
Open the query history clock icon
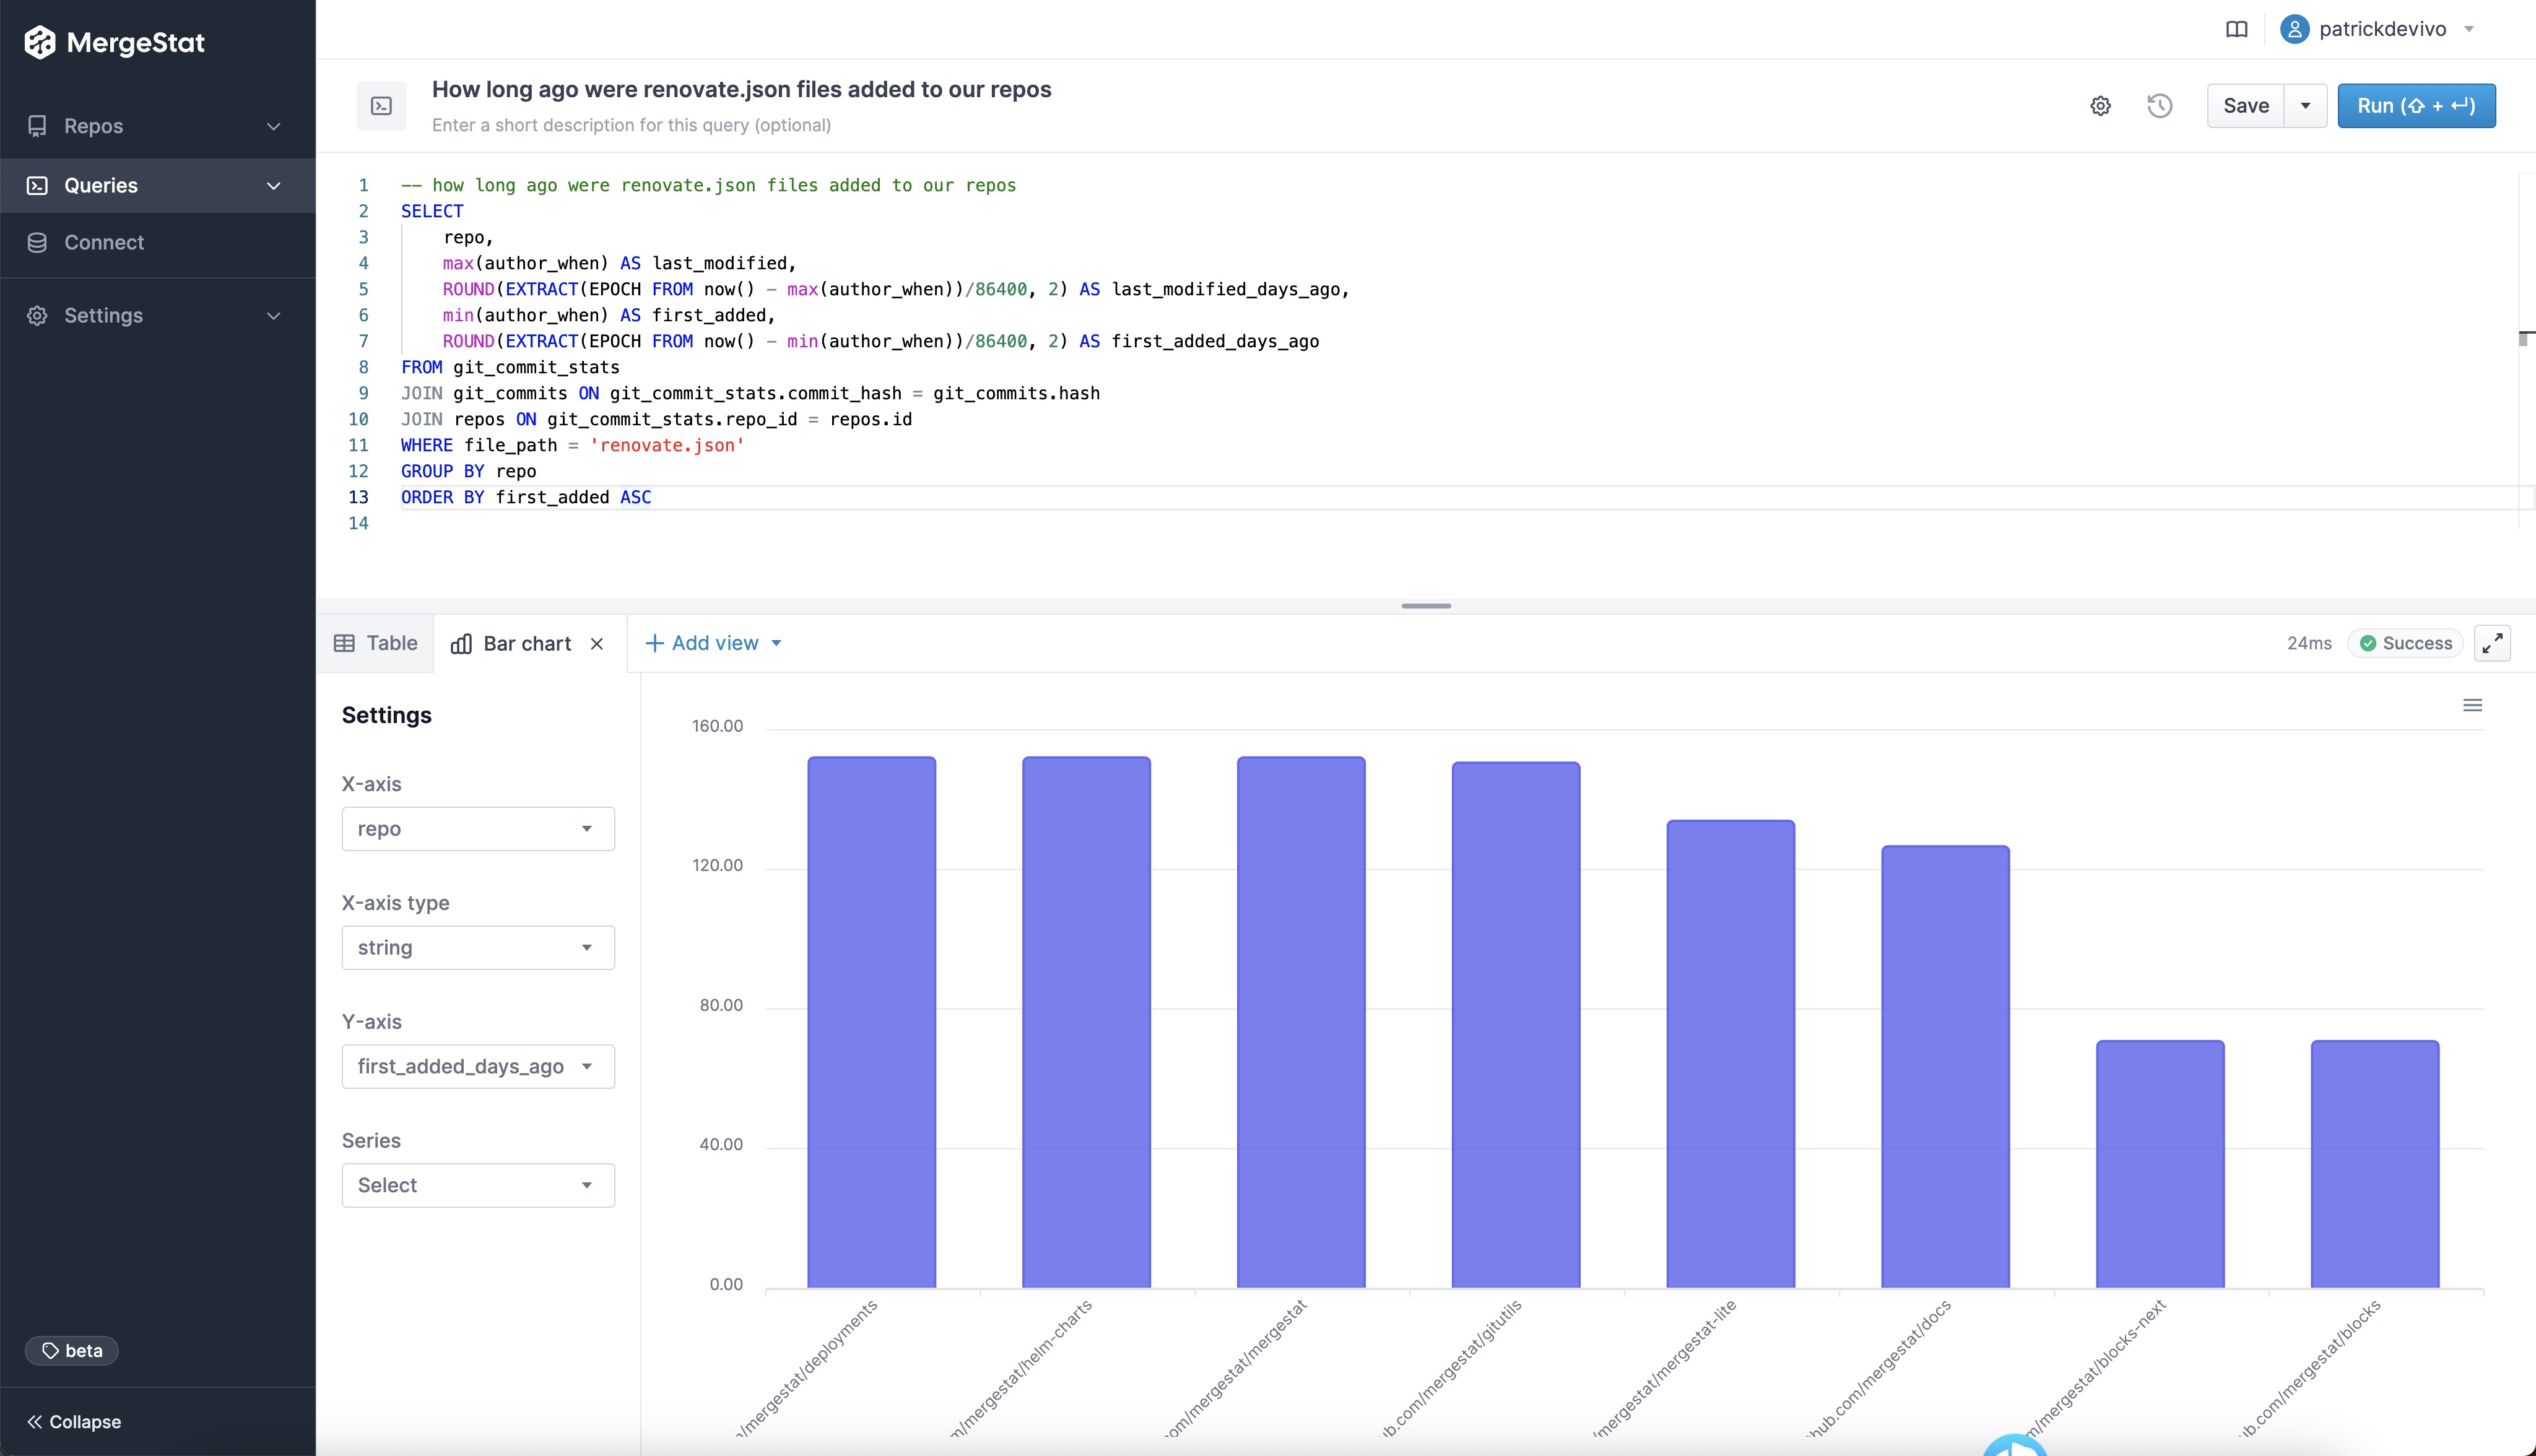click(x=2159, y=106)
